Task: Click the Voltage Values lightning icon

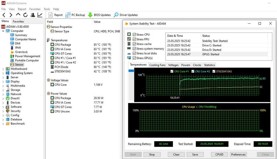Action: pos(48,80)
